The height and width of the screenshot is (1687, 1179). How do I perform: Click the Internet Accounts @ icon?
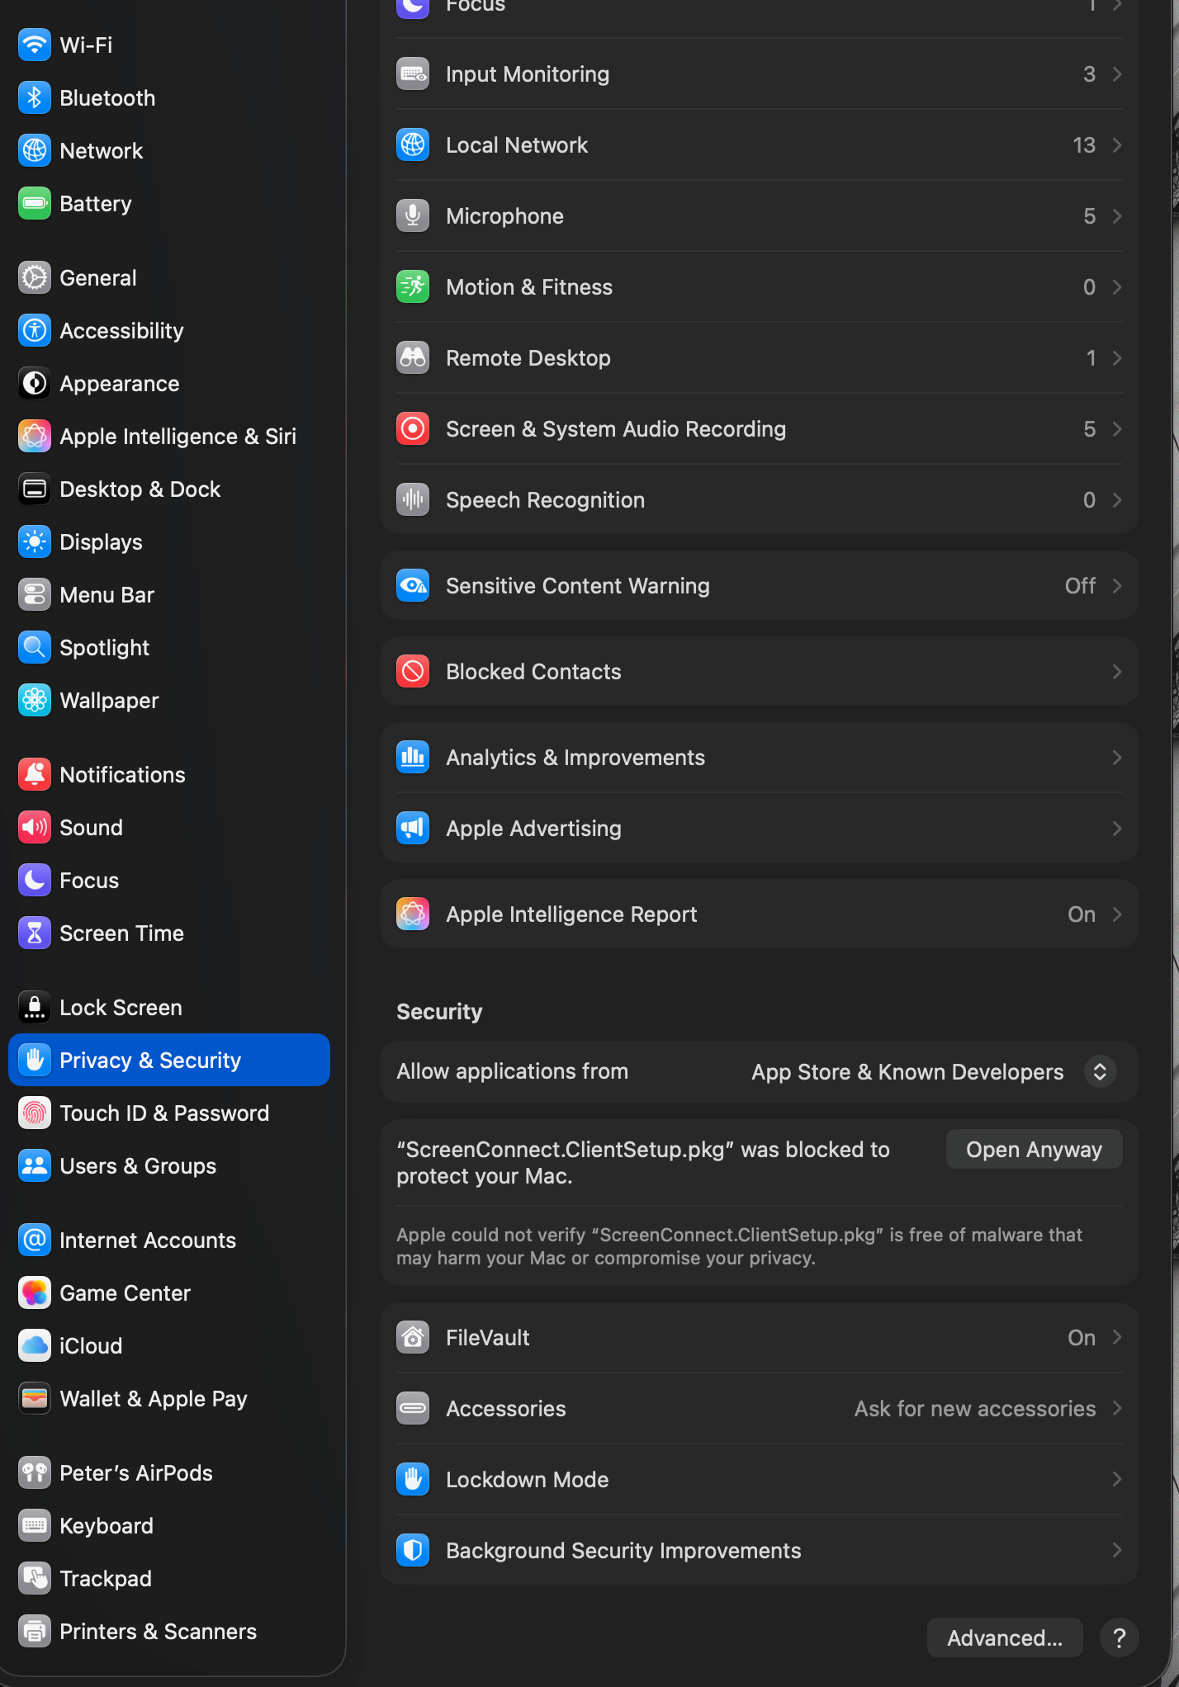[x=35, y=1240]
